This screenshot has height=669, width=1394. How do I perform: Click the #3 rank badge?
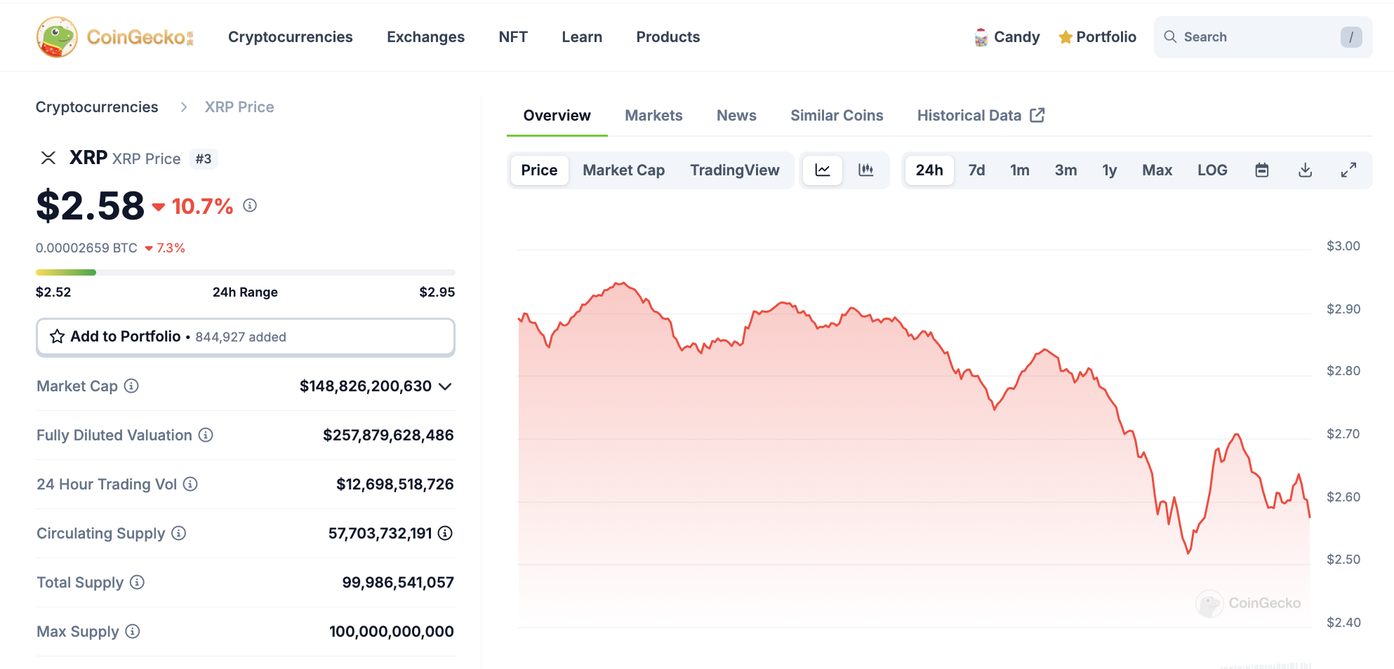[204, 159]
